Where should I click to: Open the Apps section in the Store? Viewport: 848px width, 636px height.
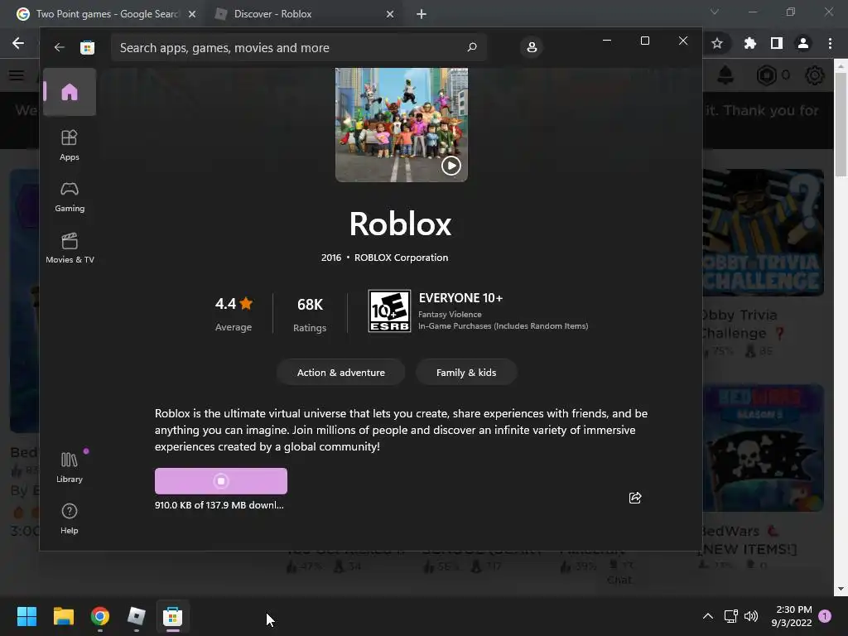[70, 145]
